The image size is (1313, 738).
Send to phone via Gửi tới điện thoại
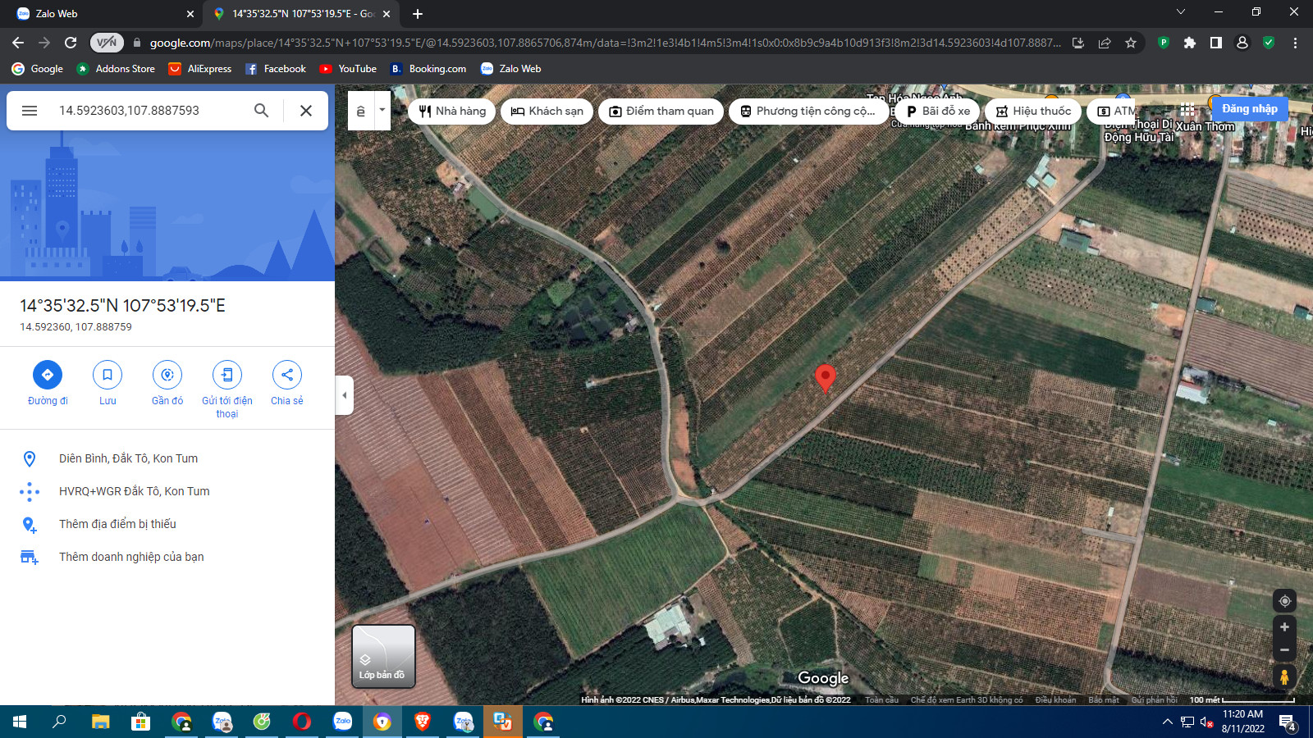(x=227, y=375)
